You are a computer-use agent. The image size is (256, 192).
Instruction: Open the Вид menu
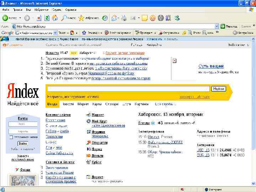(28, 10)
